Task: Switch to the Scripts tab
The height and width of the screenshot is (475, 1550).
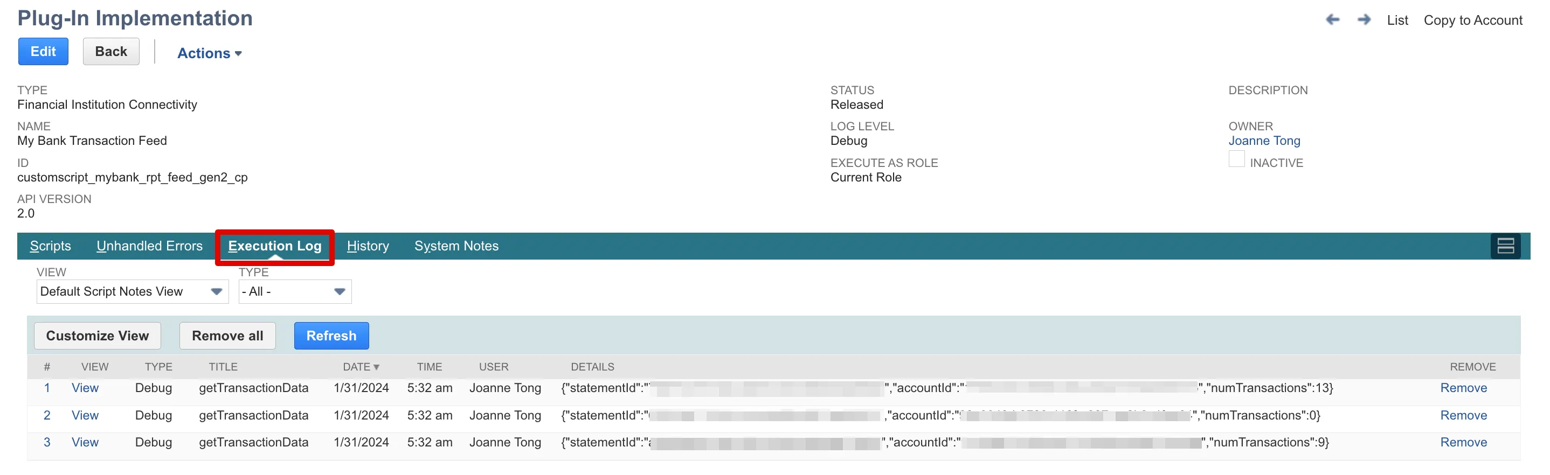Action: click(51, 246)
